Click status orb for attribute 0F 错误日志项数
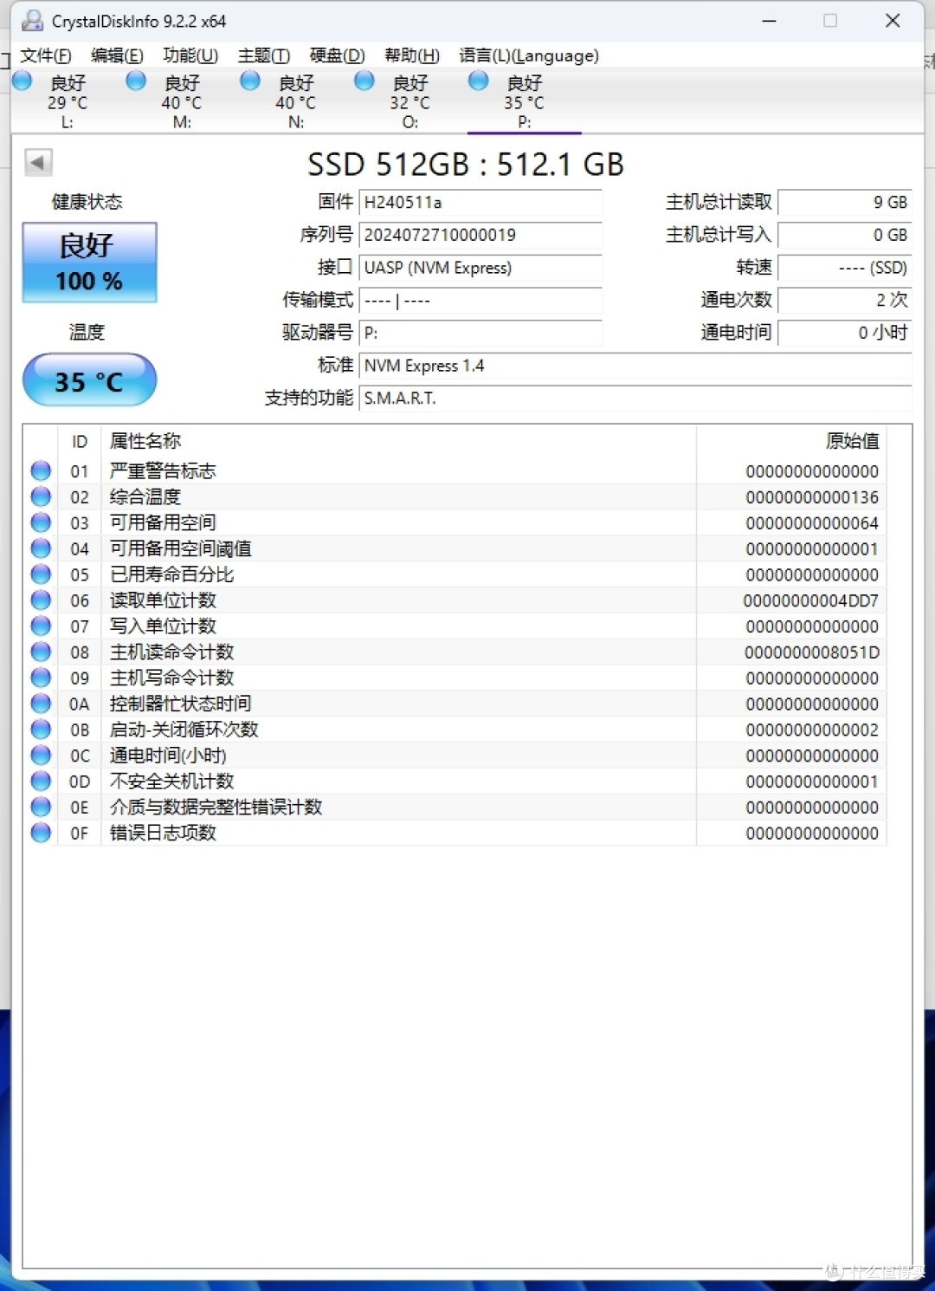 [41, 833]
